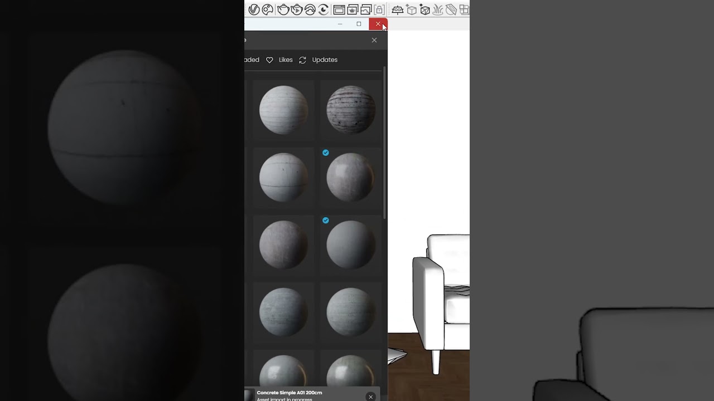Image resolution: width=714 pixels, height=401 pixels.
Task: Click the Import Proxy cube icon
Action: tap(425, 9)
